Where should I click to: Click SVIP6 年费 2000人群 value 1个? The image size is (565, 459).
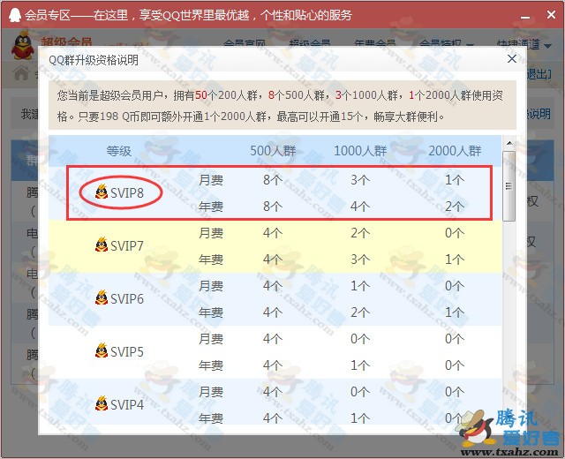click(x=455, y=312)
